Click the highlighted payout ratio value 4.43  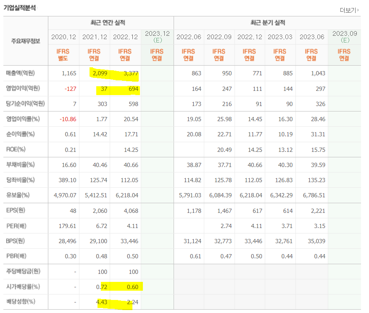[x=102, y=302]
